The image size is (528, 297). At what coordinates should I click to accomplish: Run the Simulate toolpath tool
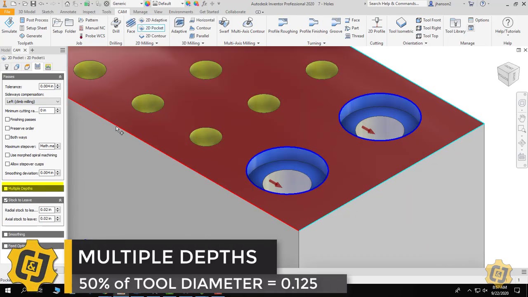[x=9, y=26]
